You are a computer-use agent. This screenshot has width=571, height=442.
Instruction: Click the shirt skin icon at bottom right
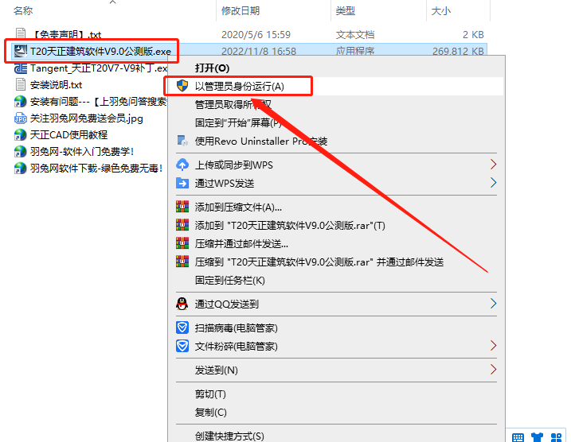pyautogui.click(x=537, y=437)
